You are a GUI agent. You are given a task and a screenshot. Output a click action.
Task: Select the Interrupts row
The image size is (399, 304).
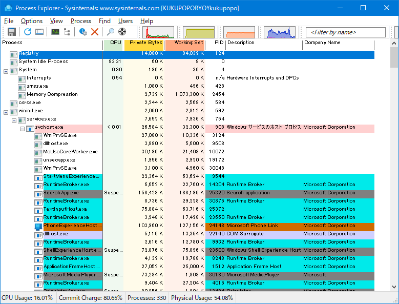click(187, 78)
